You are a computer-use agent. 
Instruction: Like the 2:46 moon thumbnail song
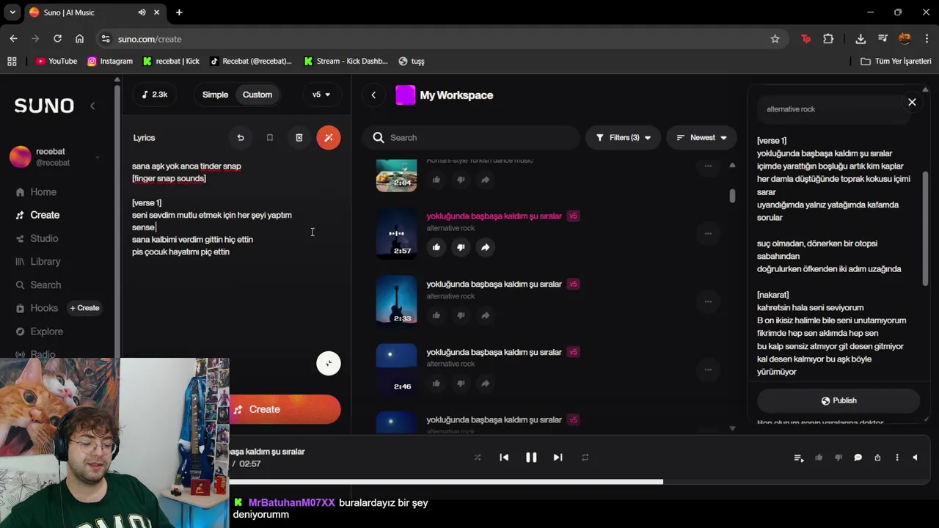(436, 383)
